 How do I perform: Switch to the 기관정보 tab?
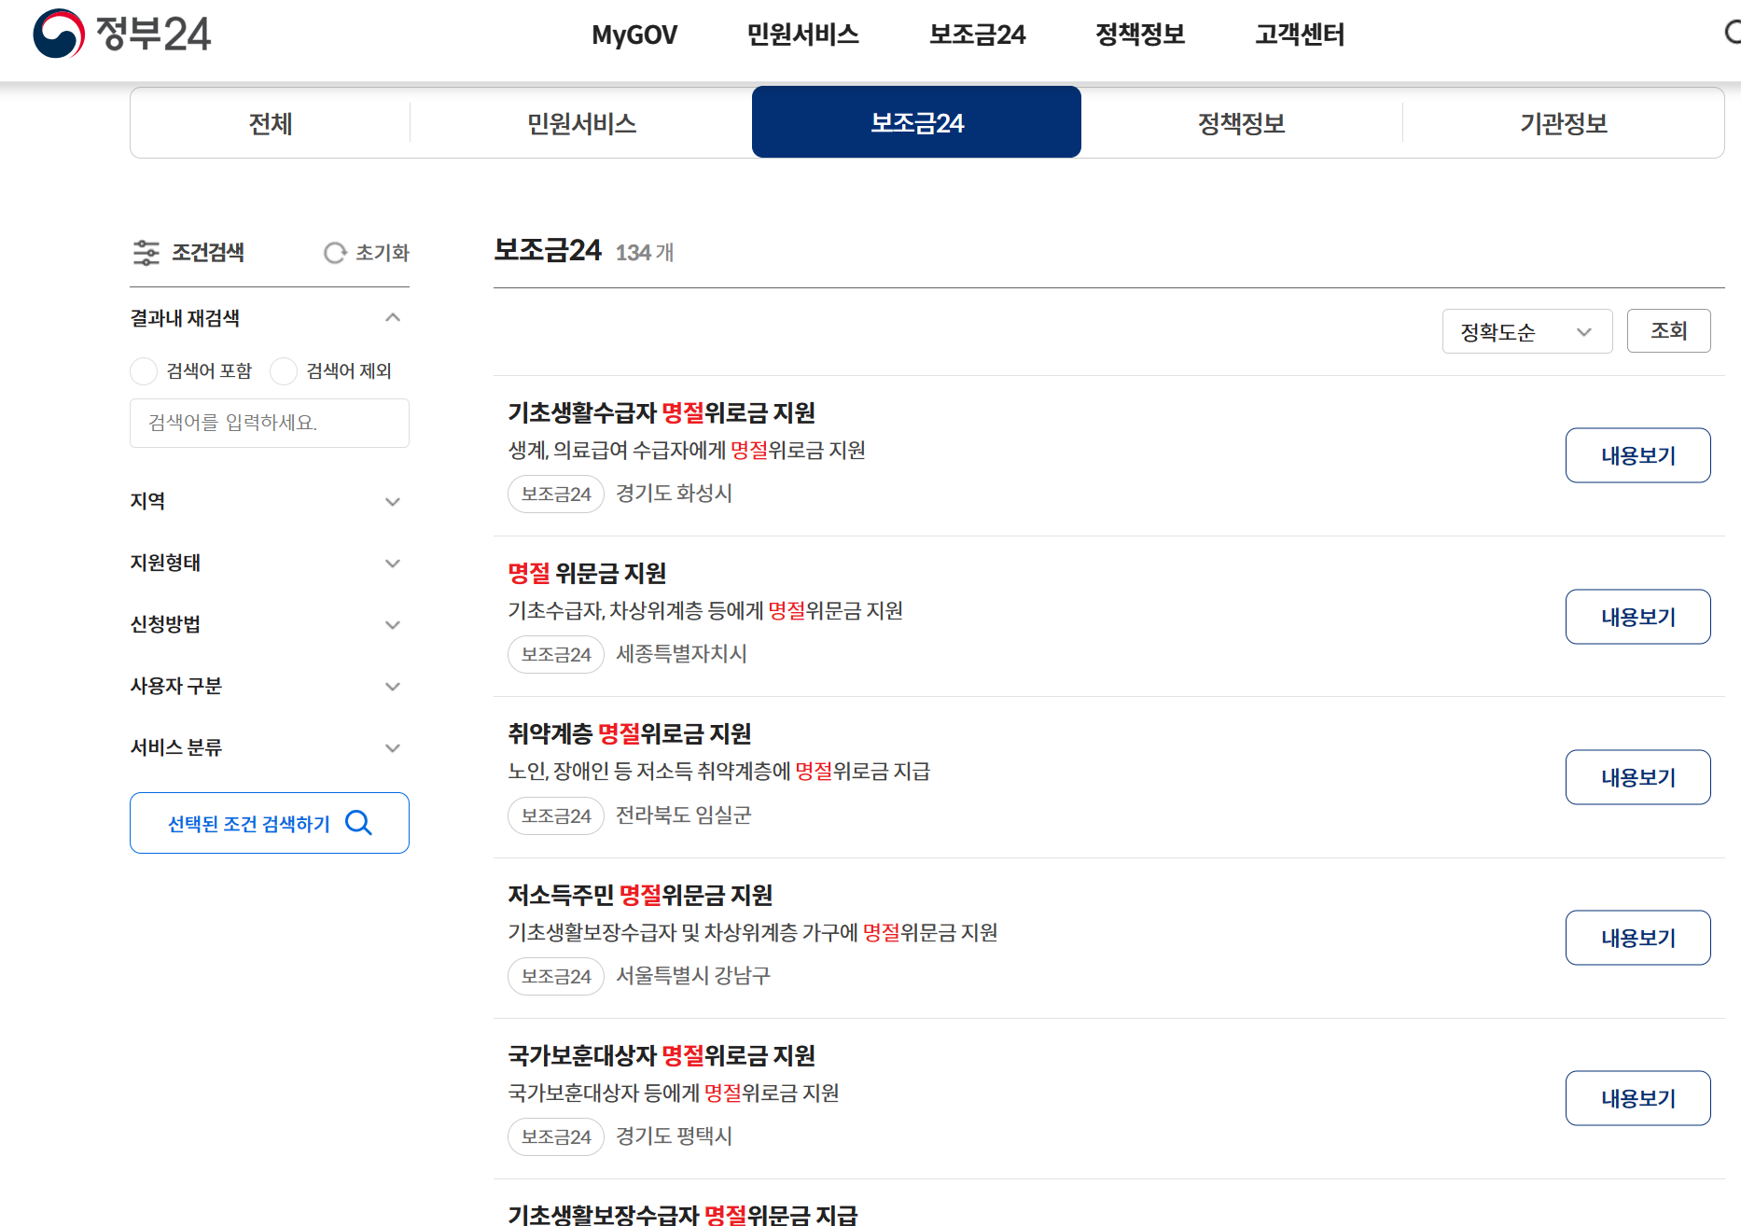coord(1564,123)
